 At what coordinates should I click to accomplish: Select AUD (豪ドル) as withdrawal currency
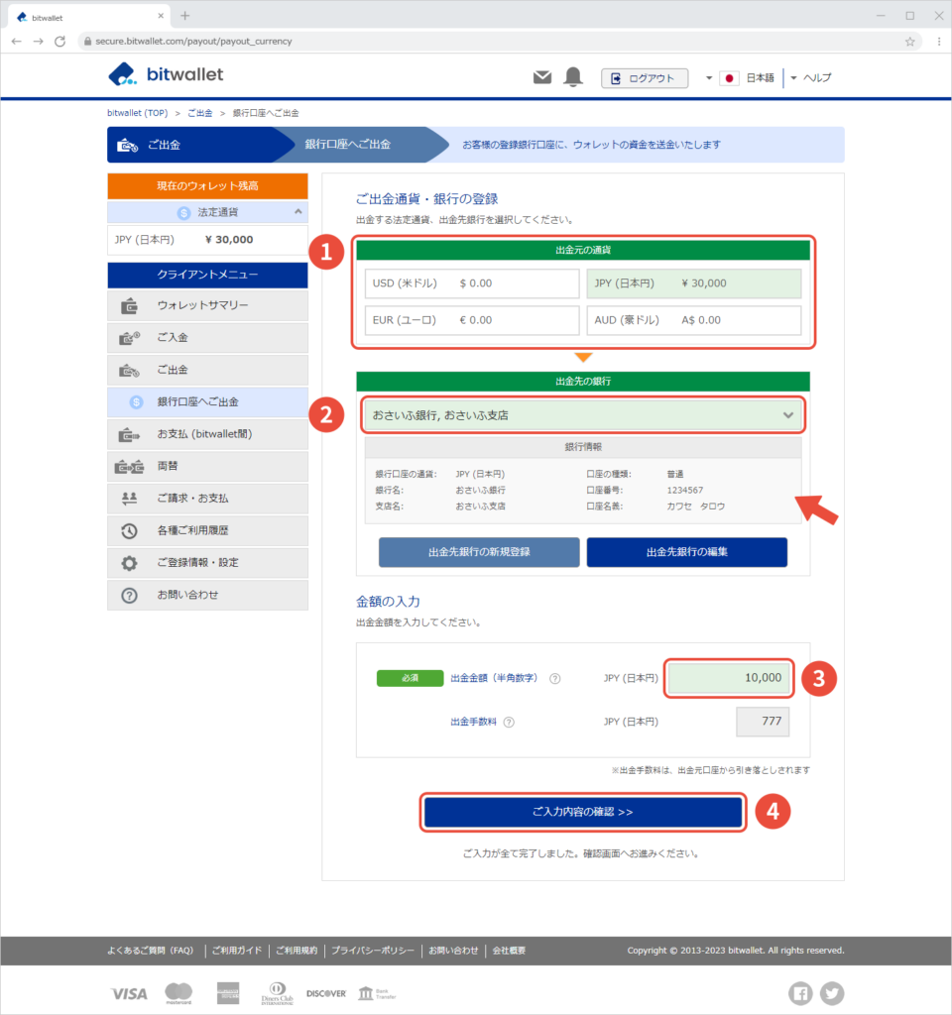point(693,320)
